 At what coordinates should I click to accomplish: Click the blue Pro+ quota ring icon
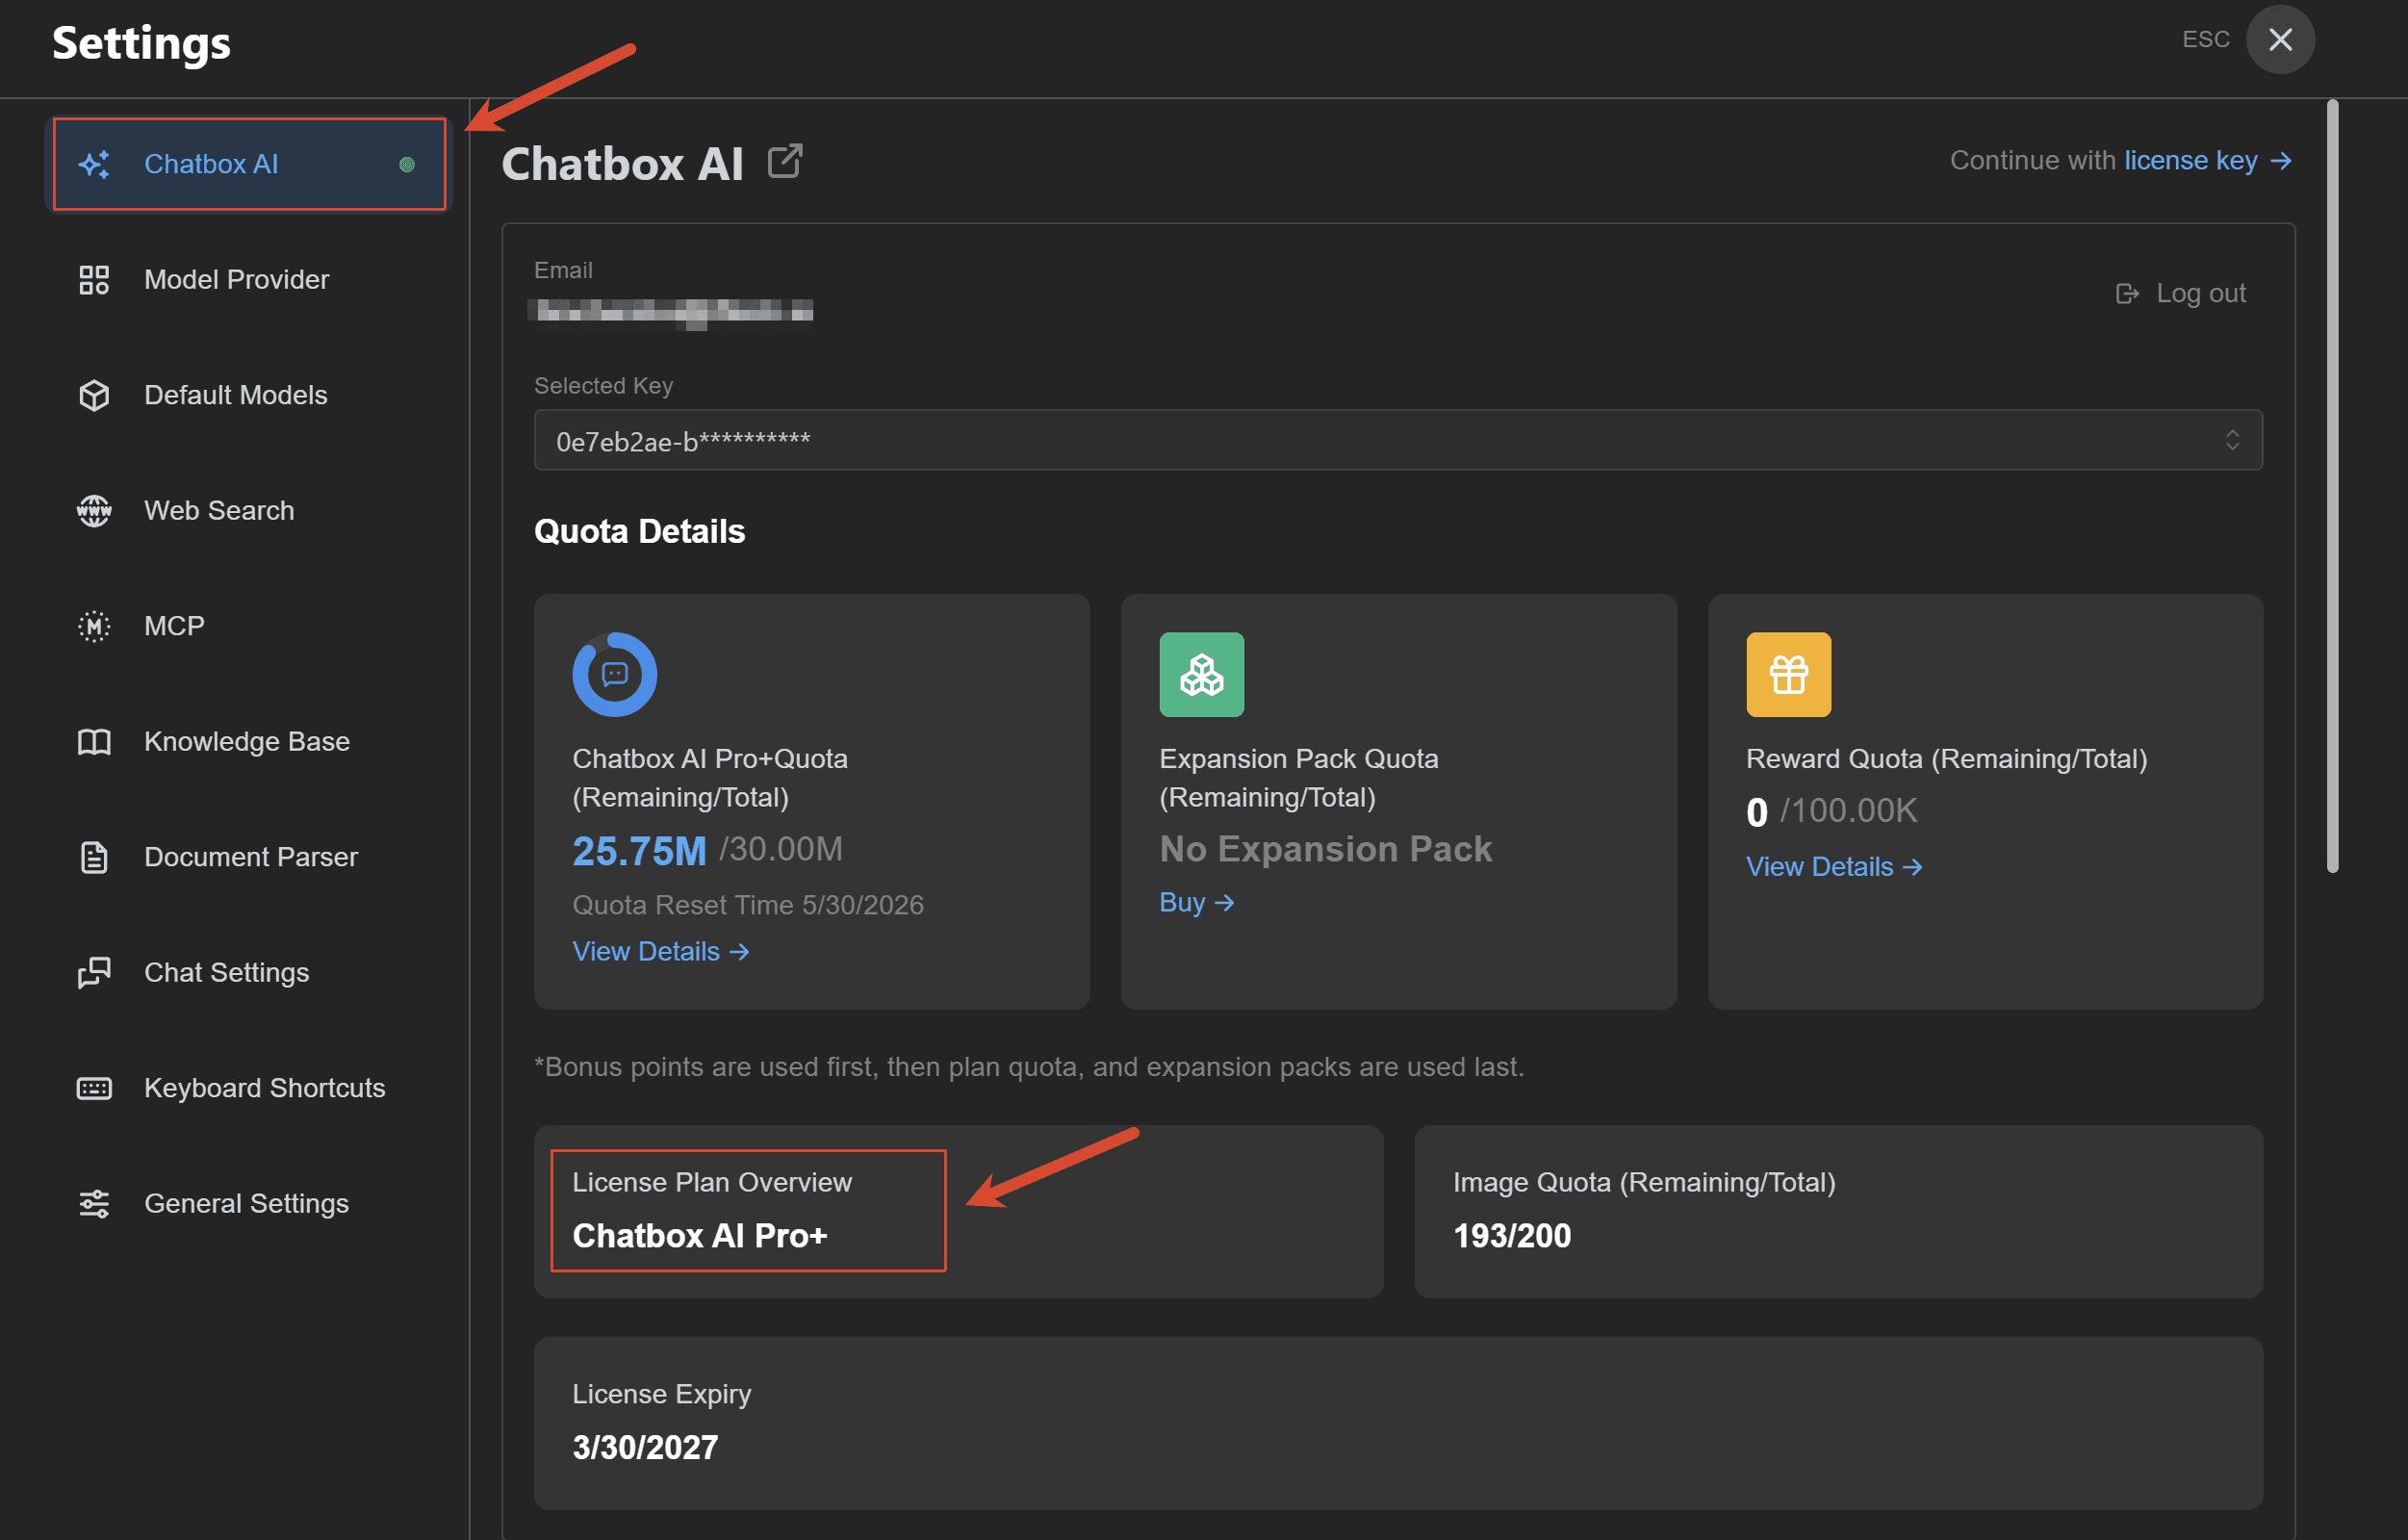[614, 674]
